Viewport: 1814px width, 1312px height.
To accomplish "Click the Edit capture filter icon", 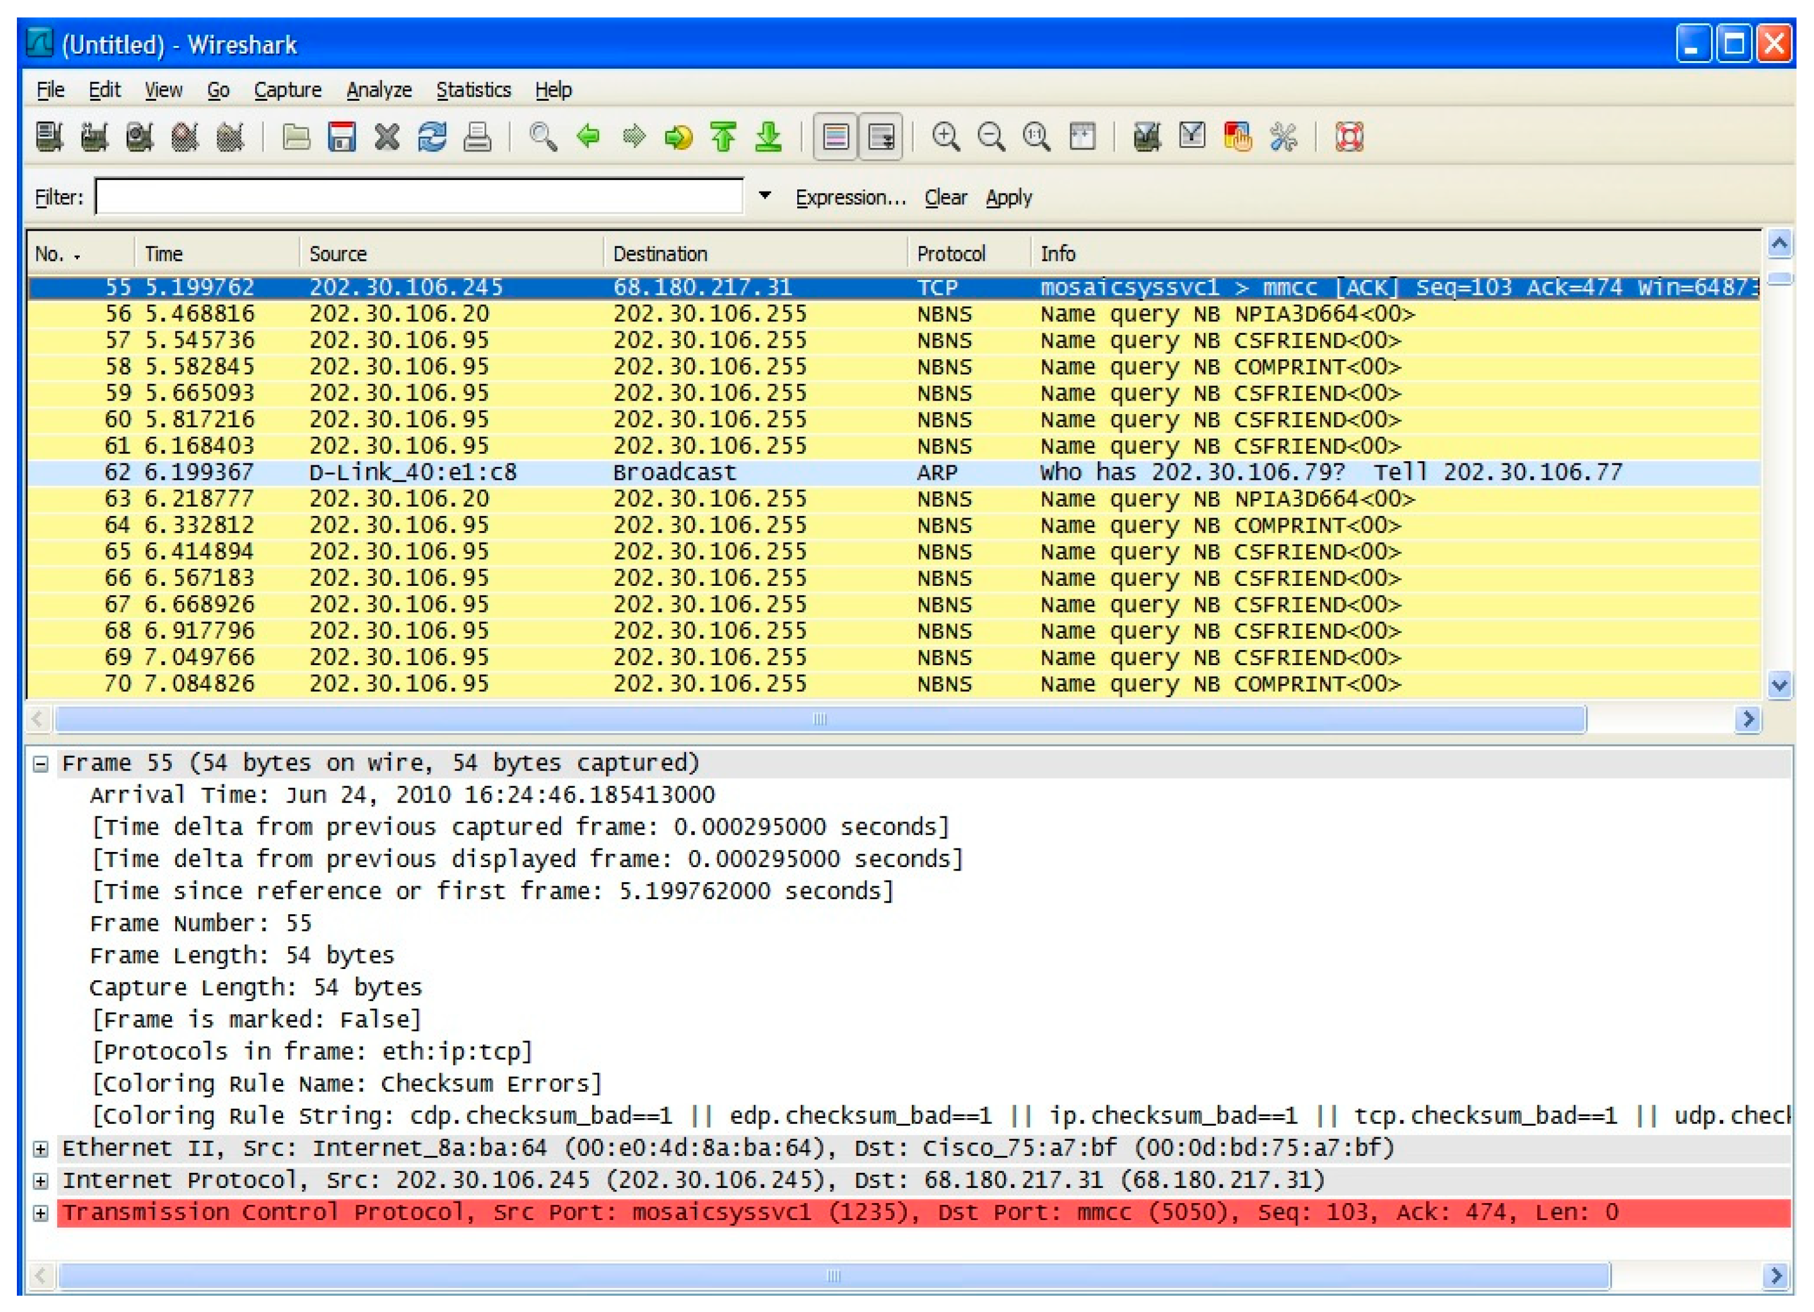I will [1146, 137].
